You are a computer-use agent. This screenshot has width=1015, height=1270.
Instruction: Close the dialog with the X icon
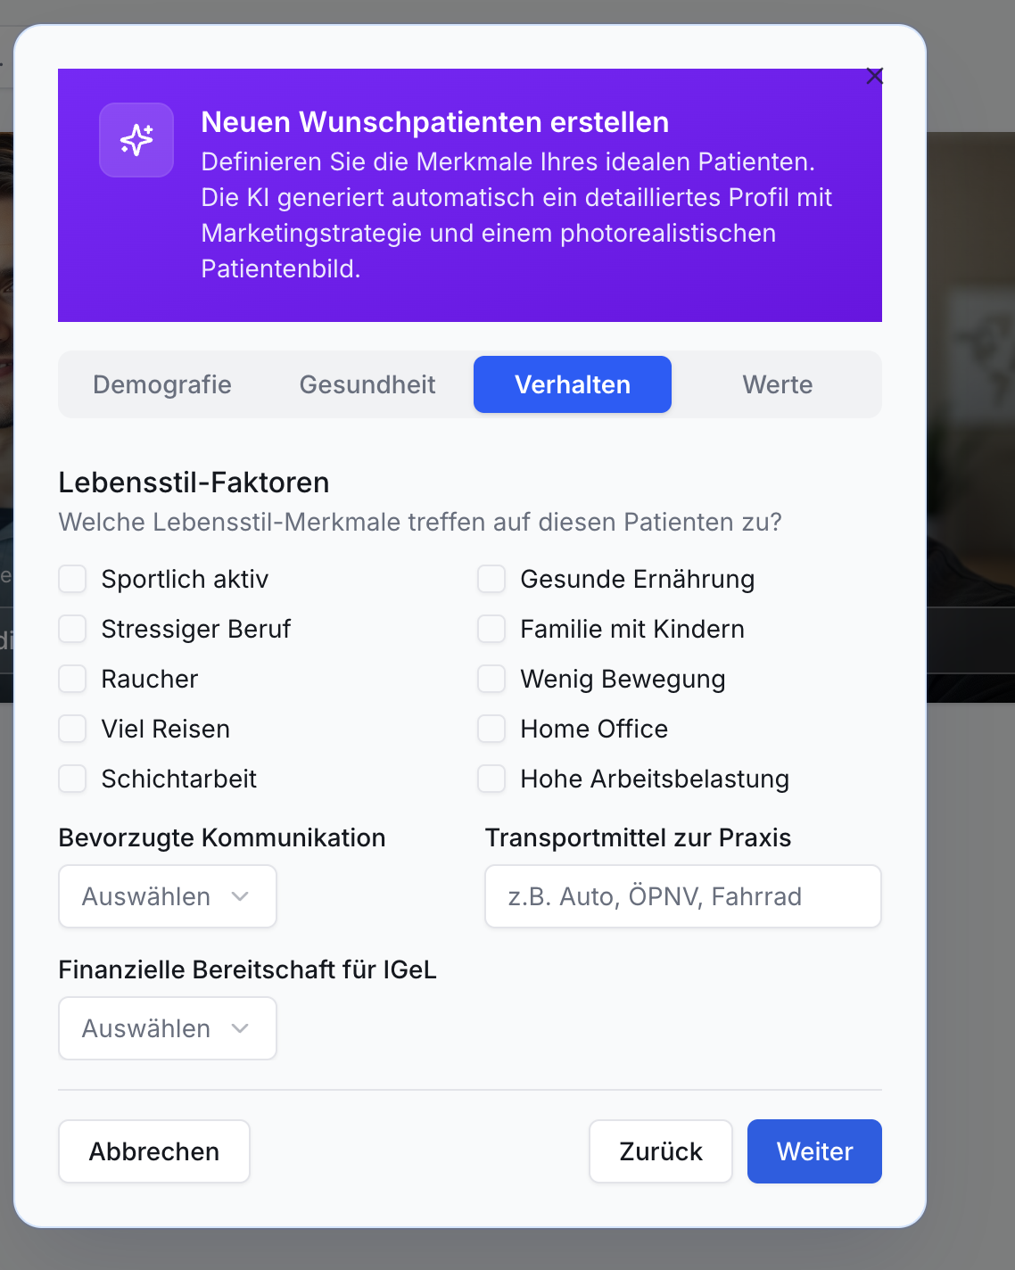coord(875,77)
